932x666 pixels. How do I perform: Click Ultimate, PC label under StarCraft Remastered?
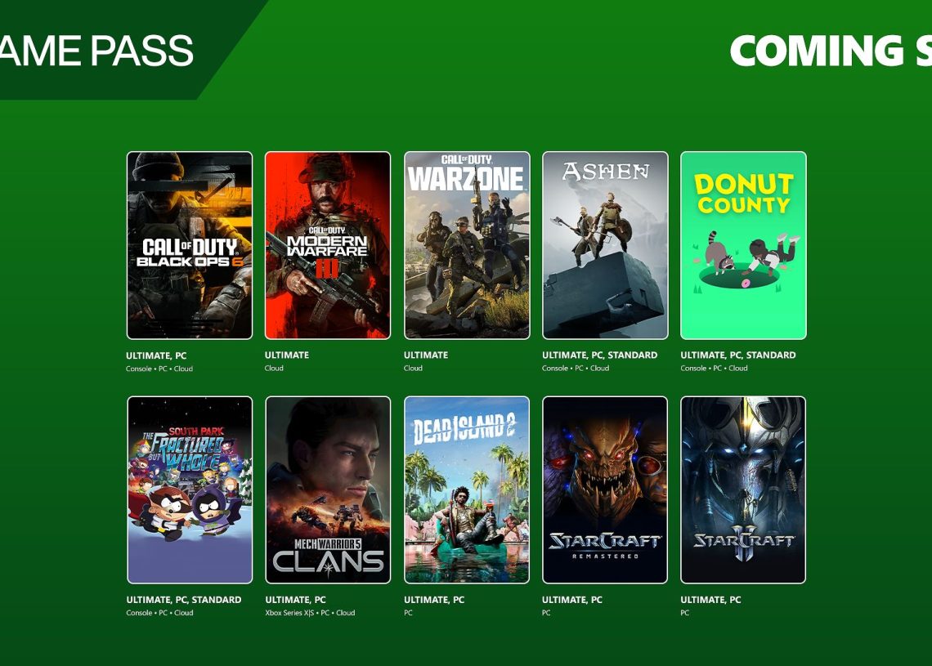click(x=572, y=600)
